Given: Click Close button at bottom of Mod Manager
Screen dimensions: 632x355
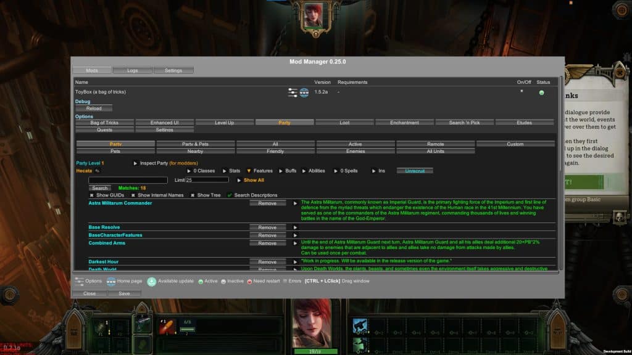Looking at the screenshot, I should (89, 294).
